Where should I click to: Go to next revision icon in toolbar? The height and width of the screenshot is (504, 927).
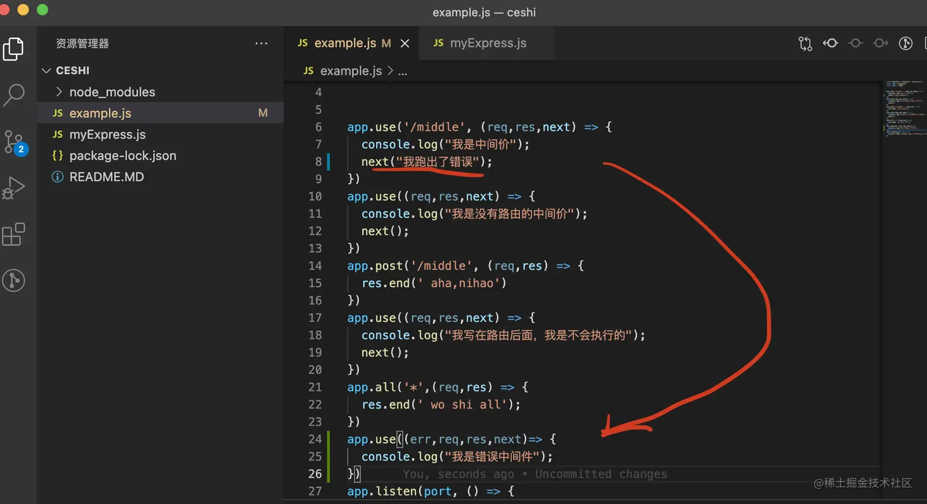tap(880, 43)
